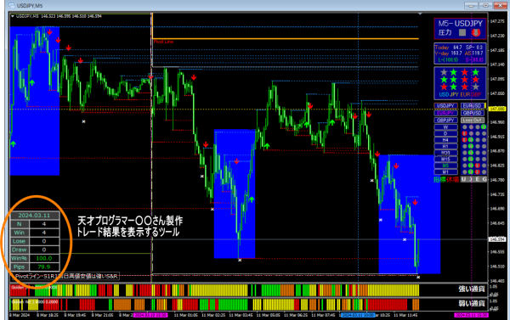Select the GBPJPY pair button
This screenshot has height=320, width=510.
[x=446, y=121]
